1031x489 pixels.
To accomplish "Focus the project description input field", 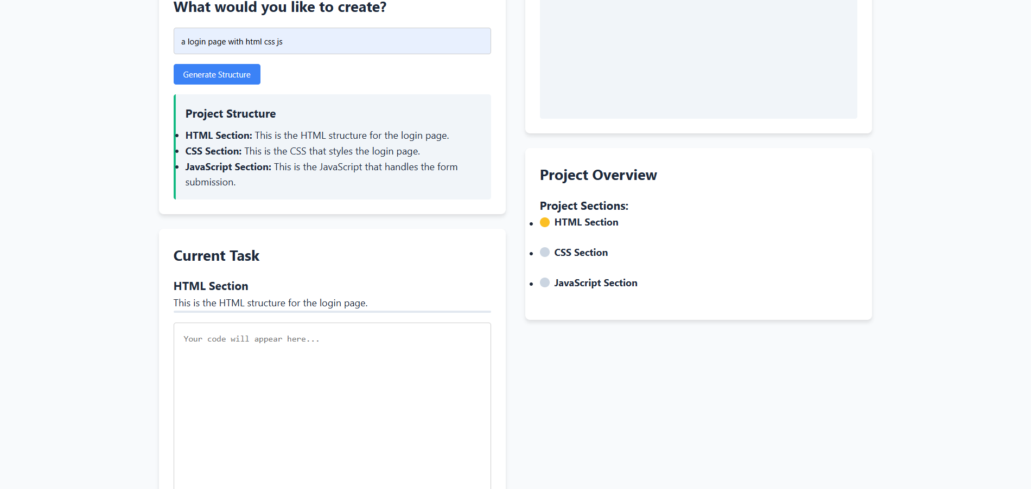I will point(332,41).
